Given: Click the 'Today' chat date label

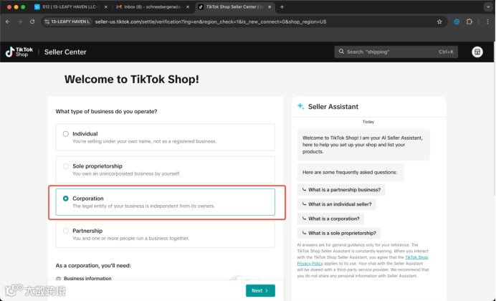Looking at the screenshot, I should tap(368, 122).
